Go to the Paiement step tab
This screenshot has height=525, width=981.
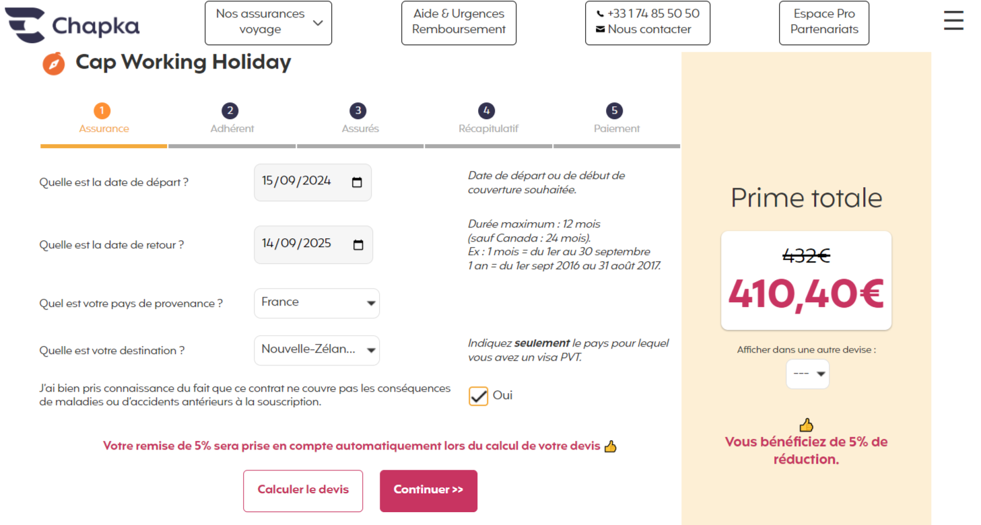click(617, 118)
